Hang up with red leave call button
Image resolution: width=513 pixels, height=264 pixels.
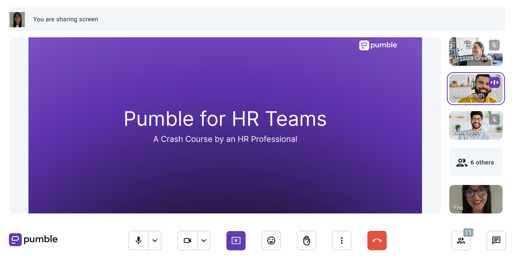(377, 241)
